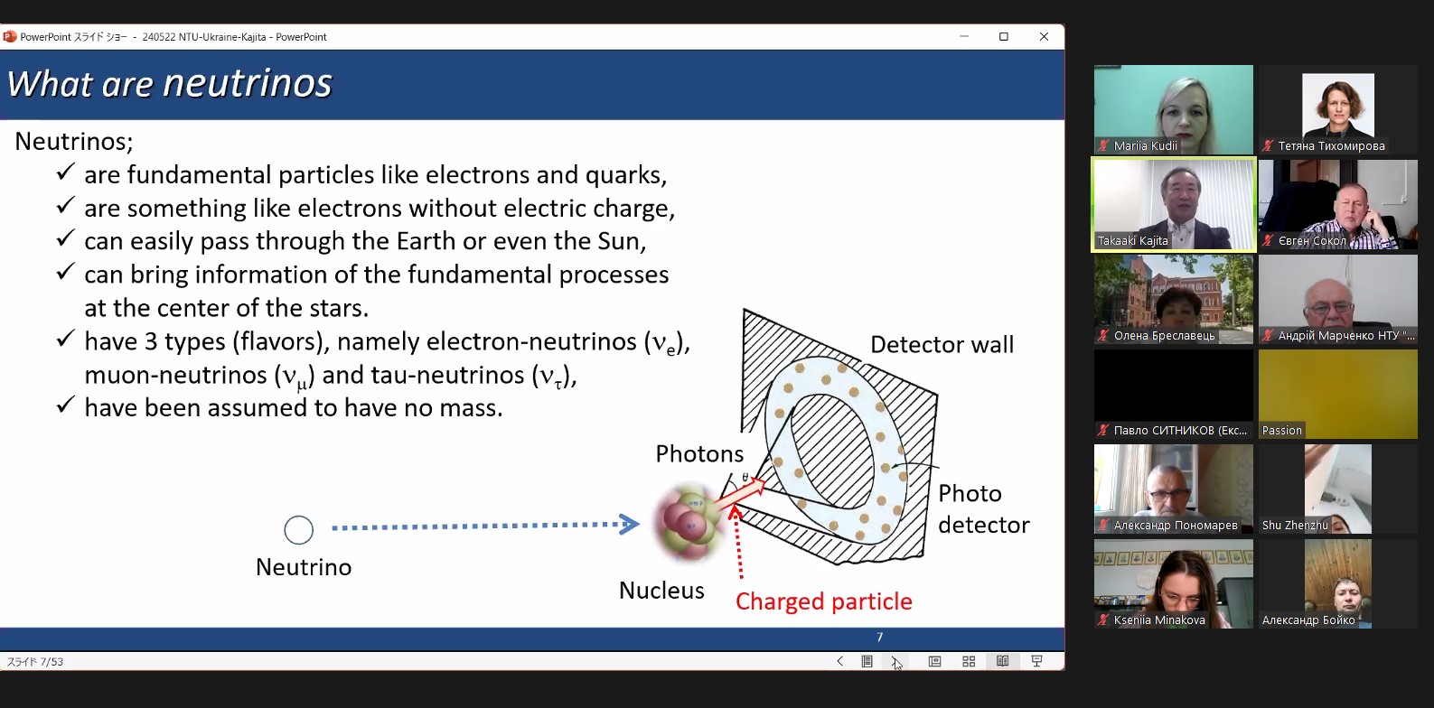Click the line 'at the center of the stars.'
Viewport: 1434px width, 708px height.
point(227,308)
